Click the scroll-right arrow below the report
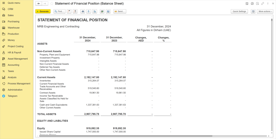Viewport: 276px width, 139px height. coord(269,136)
